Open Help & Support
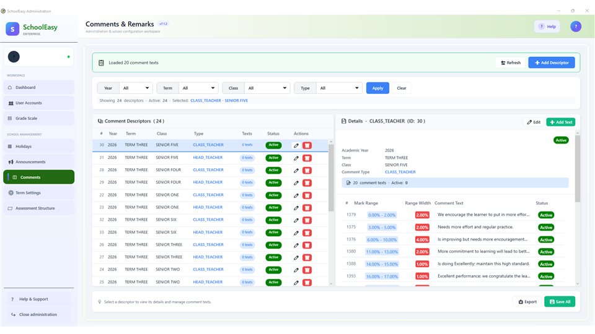Viewport: 595px width, 334px height. click(x=38, y=299)
